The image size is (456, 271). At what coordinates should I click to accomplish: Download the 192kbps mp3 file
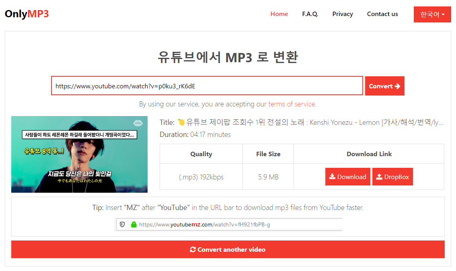[x=347, y=177]
